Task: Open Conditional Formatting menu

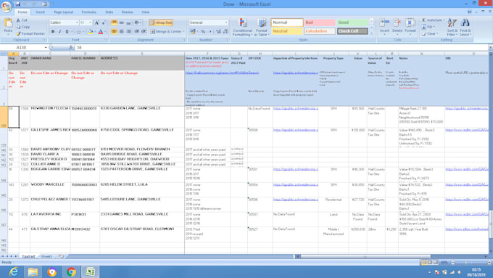Action: (242, 27)
